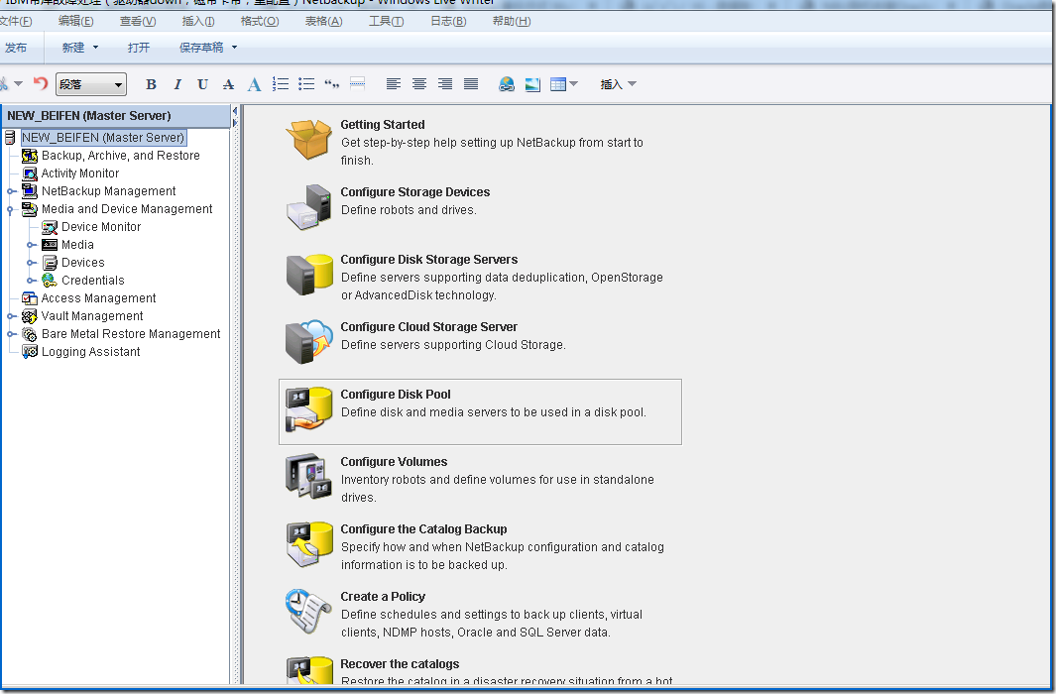The image size is (1056, 694).
Task: Apply blockquote formatting
Action: point(331,84)
